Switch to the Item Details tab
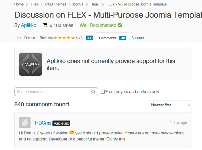Image resolution: width=202 pixels, height=150 pixels. [26, 38]
